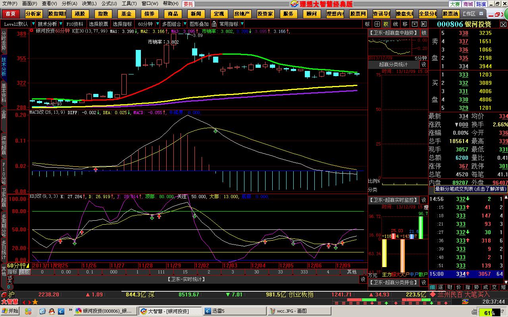This screenshot has width=508, height=317.
Task: Close the 000806 银河投资 quote panel
Action: [x=503, y=24]
